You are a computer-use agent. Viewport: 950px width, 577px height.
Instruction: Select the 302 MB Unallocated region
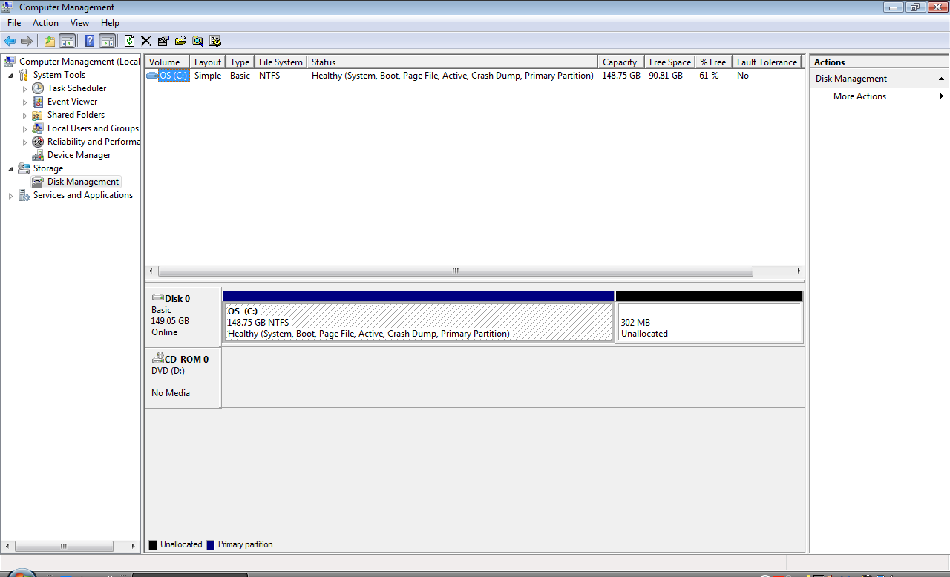(709, 323)
